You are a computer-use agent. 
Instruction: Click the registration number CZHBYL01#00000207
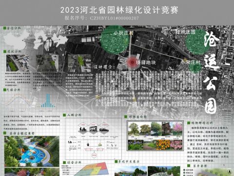point(115,18)
